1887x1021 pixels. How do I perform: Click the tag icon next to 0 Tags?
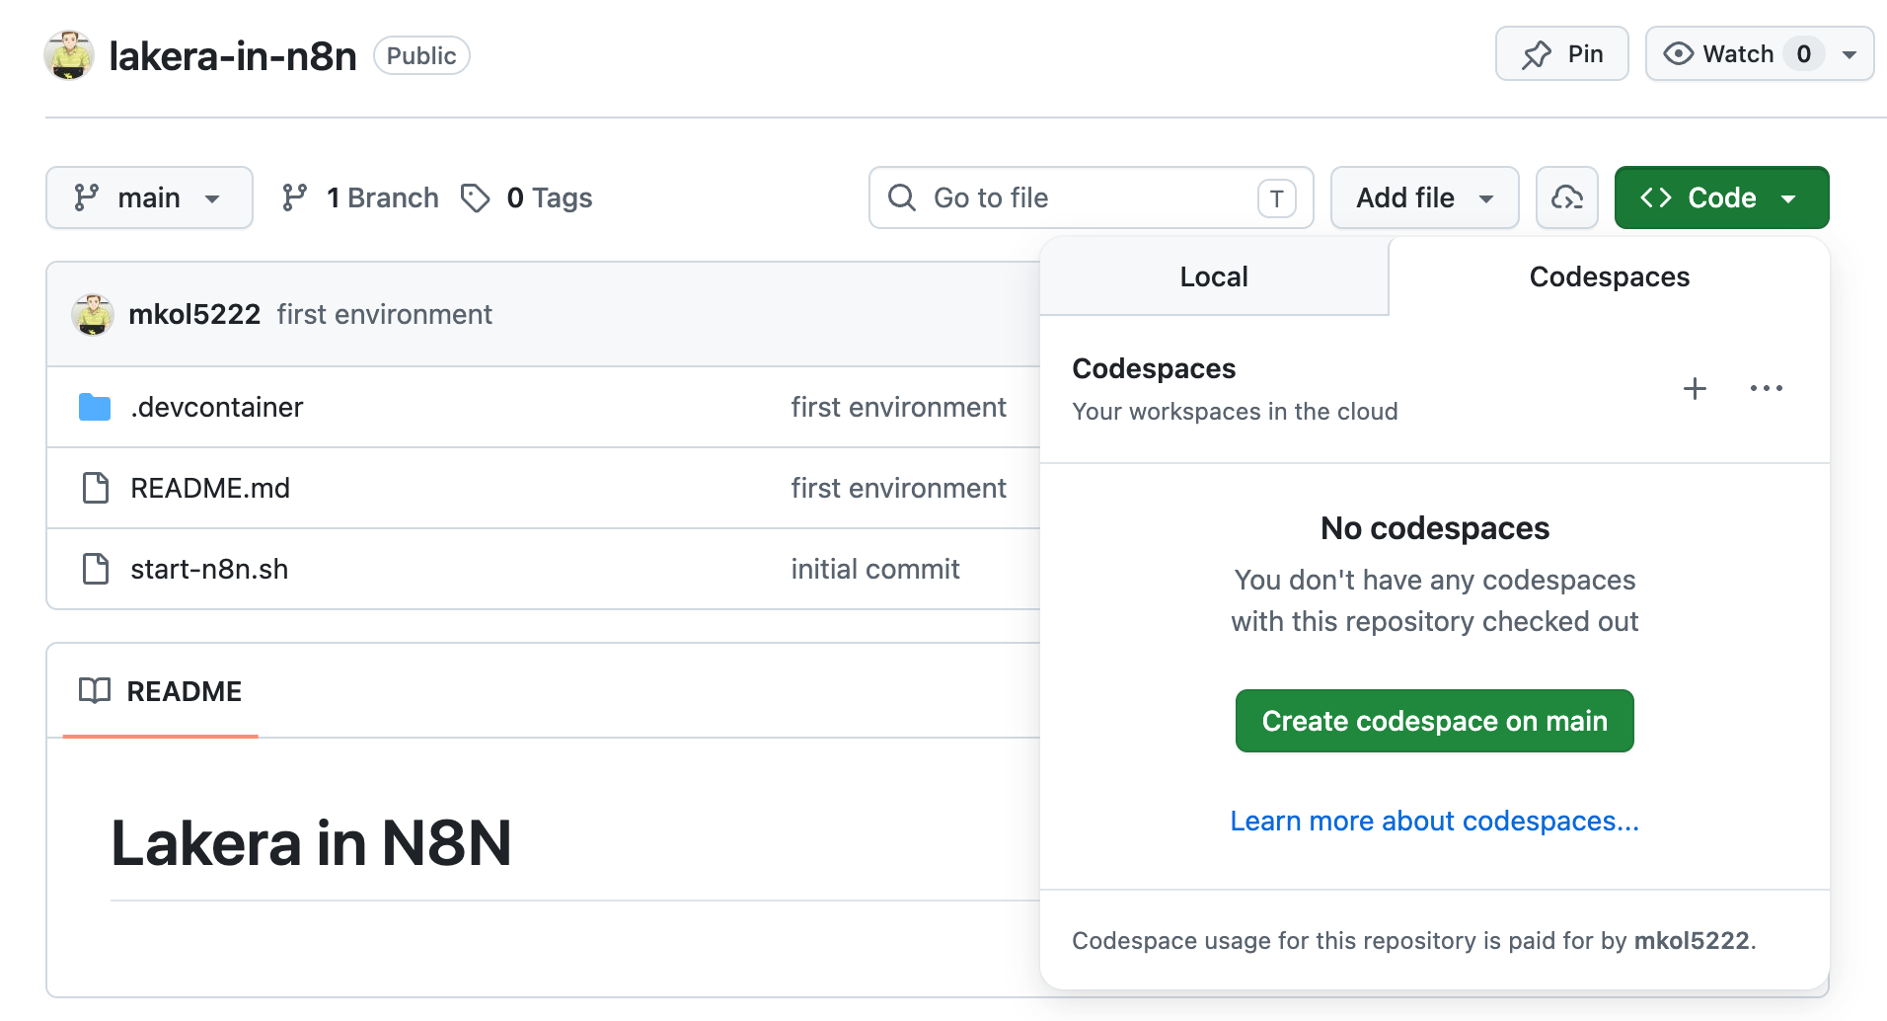[x=476, y=198]
